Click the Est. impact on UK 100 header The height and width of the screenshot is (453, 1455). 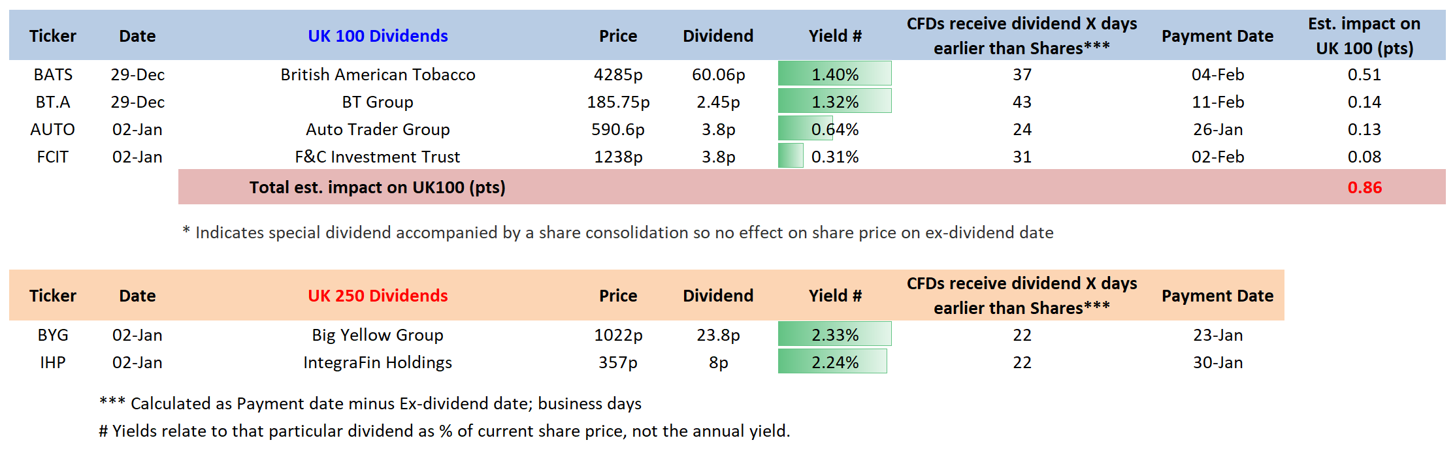pyautogui.click(x=1364, y=36)
